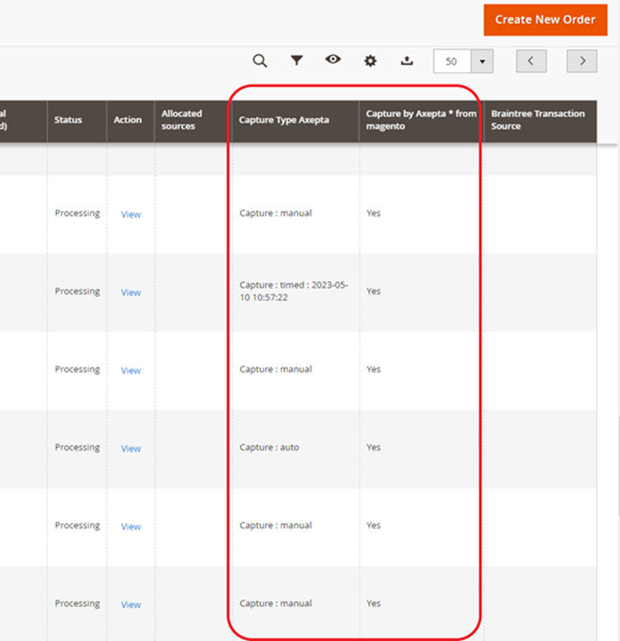620x641 pixels.
Task: Click the Capture Type Axepta column header
Action: 284,120
